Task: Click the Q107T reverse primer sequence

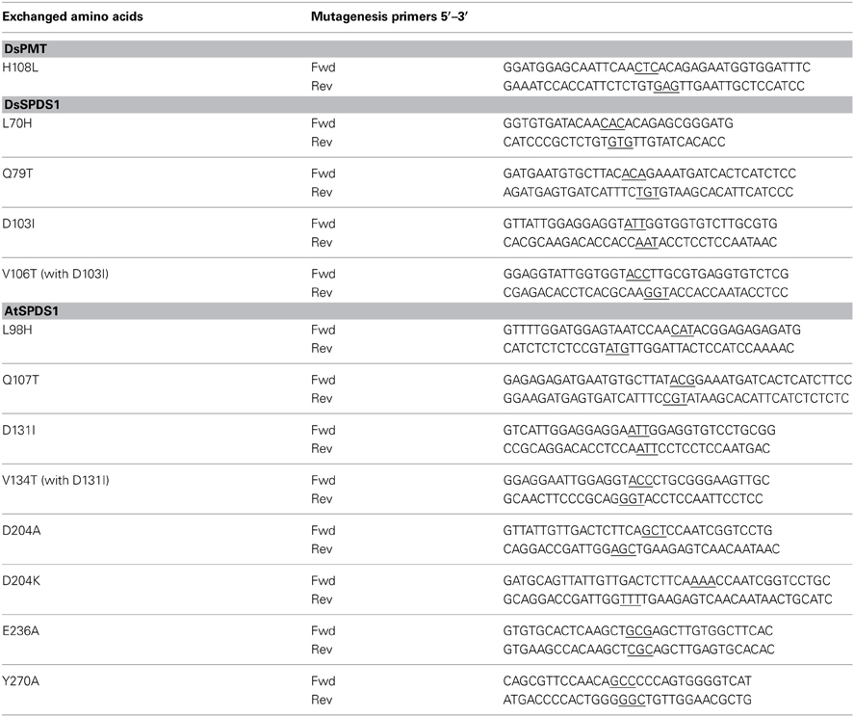Action: pyautogui.click(x=676, y=399)
